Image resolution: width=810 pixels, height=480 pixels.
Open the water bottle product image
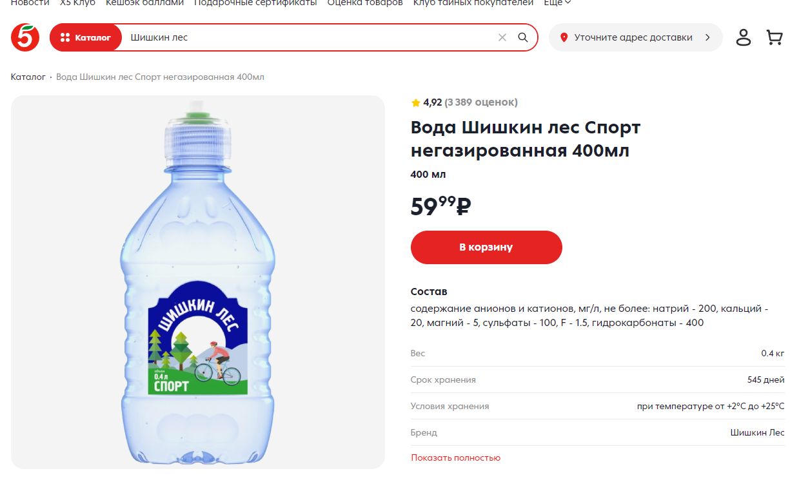[198, 282]
